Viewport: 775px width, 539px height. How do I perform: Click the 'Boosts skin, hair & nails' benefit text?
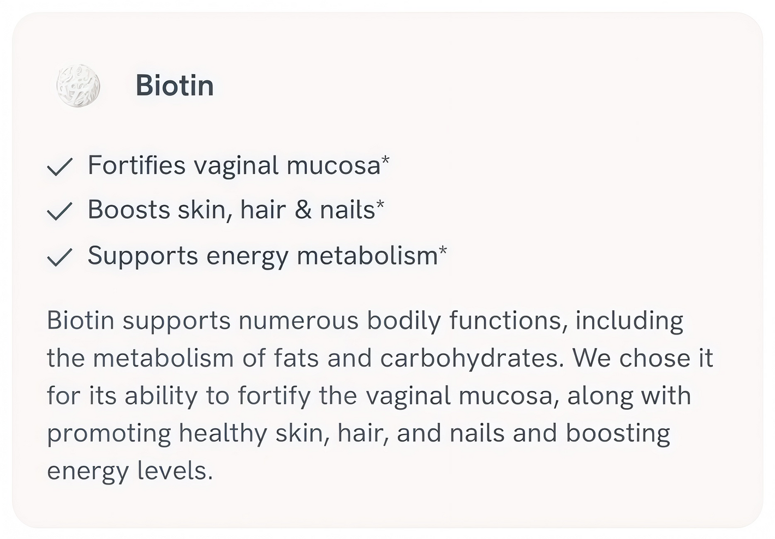(x=231, y=210)
